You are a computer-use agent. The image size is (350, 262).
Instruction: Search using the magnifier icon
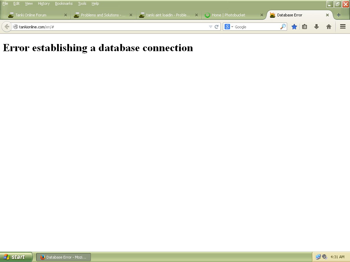pyautogui.click(x=283, y=27)
